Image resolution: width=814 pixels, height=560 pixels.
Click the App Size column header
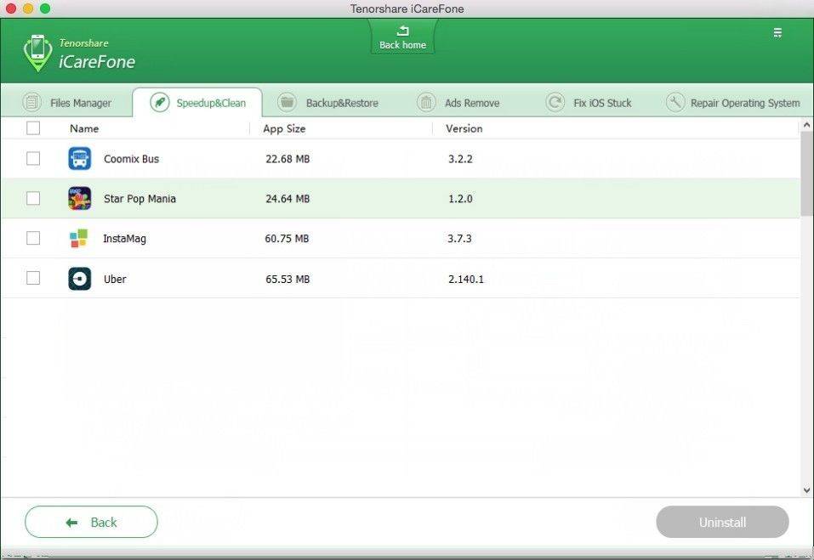[x=284, y=128]
